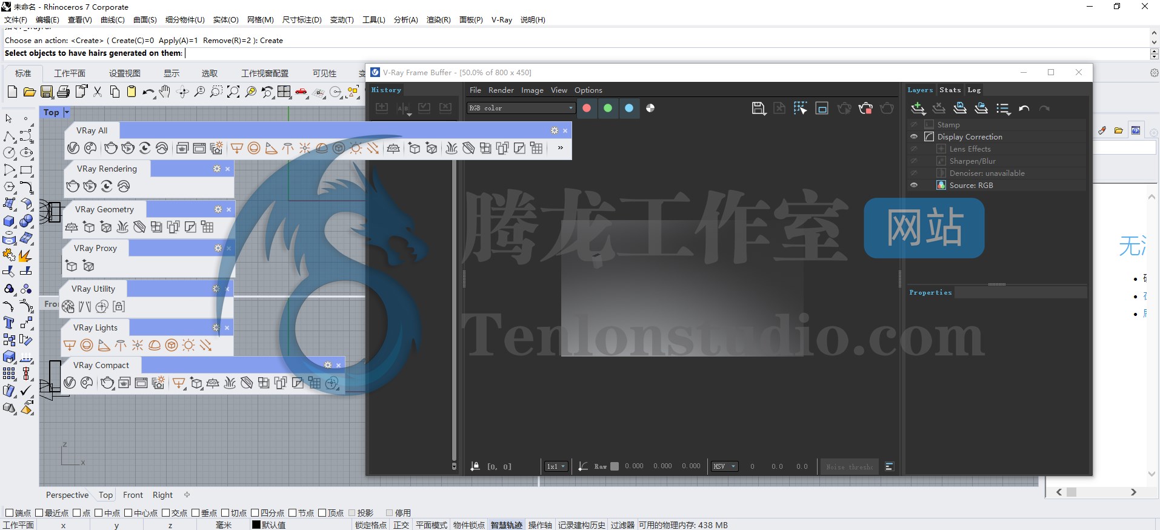Image resolution: width=1160 pixels, height=530 pixels.
Task: Select the Pan hand tool
Action: [165, 92]
